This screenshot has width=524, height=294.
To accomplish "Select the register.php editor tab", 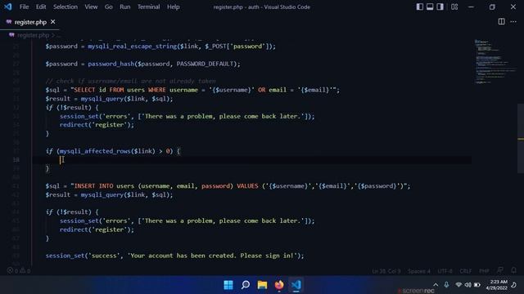I will click(30, 22).
